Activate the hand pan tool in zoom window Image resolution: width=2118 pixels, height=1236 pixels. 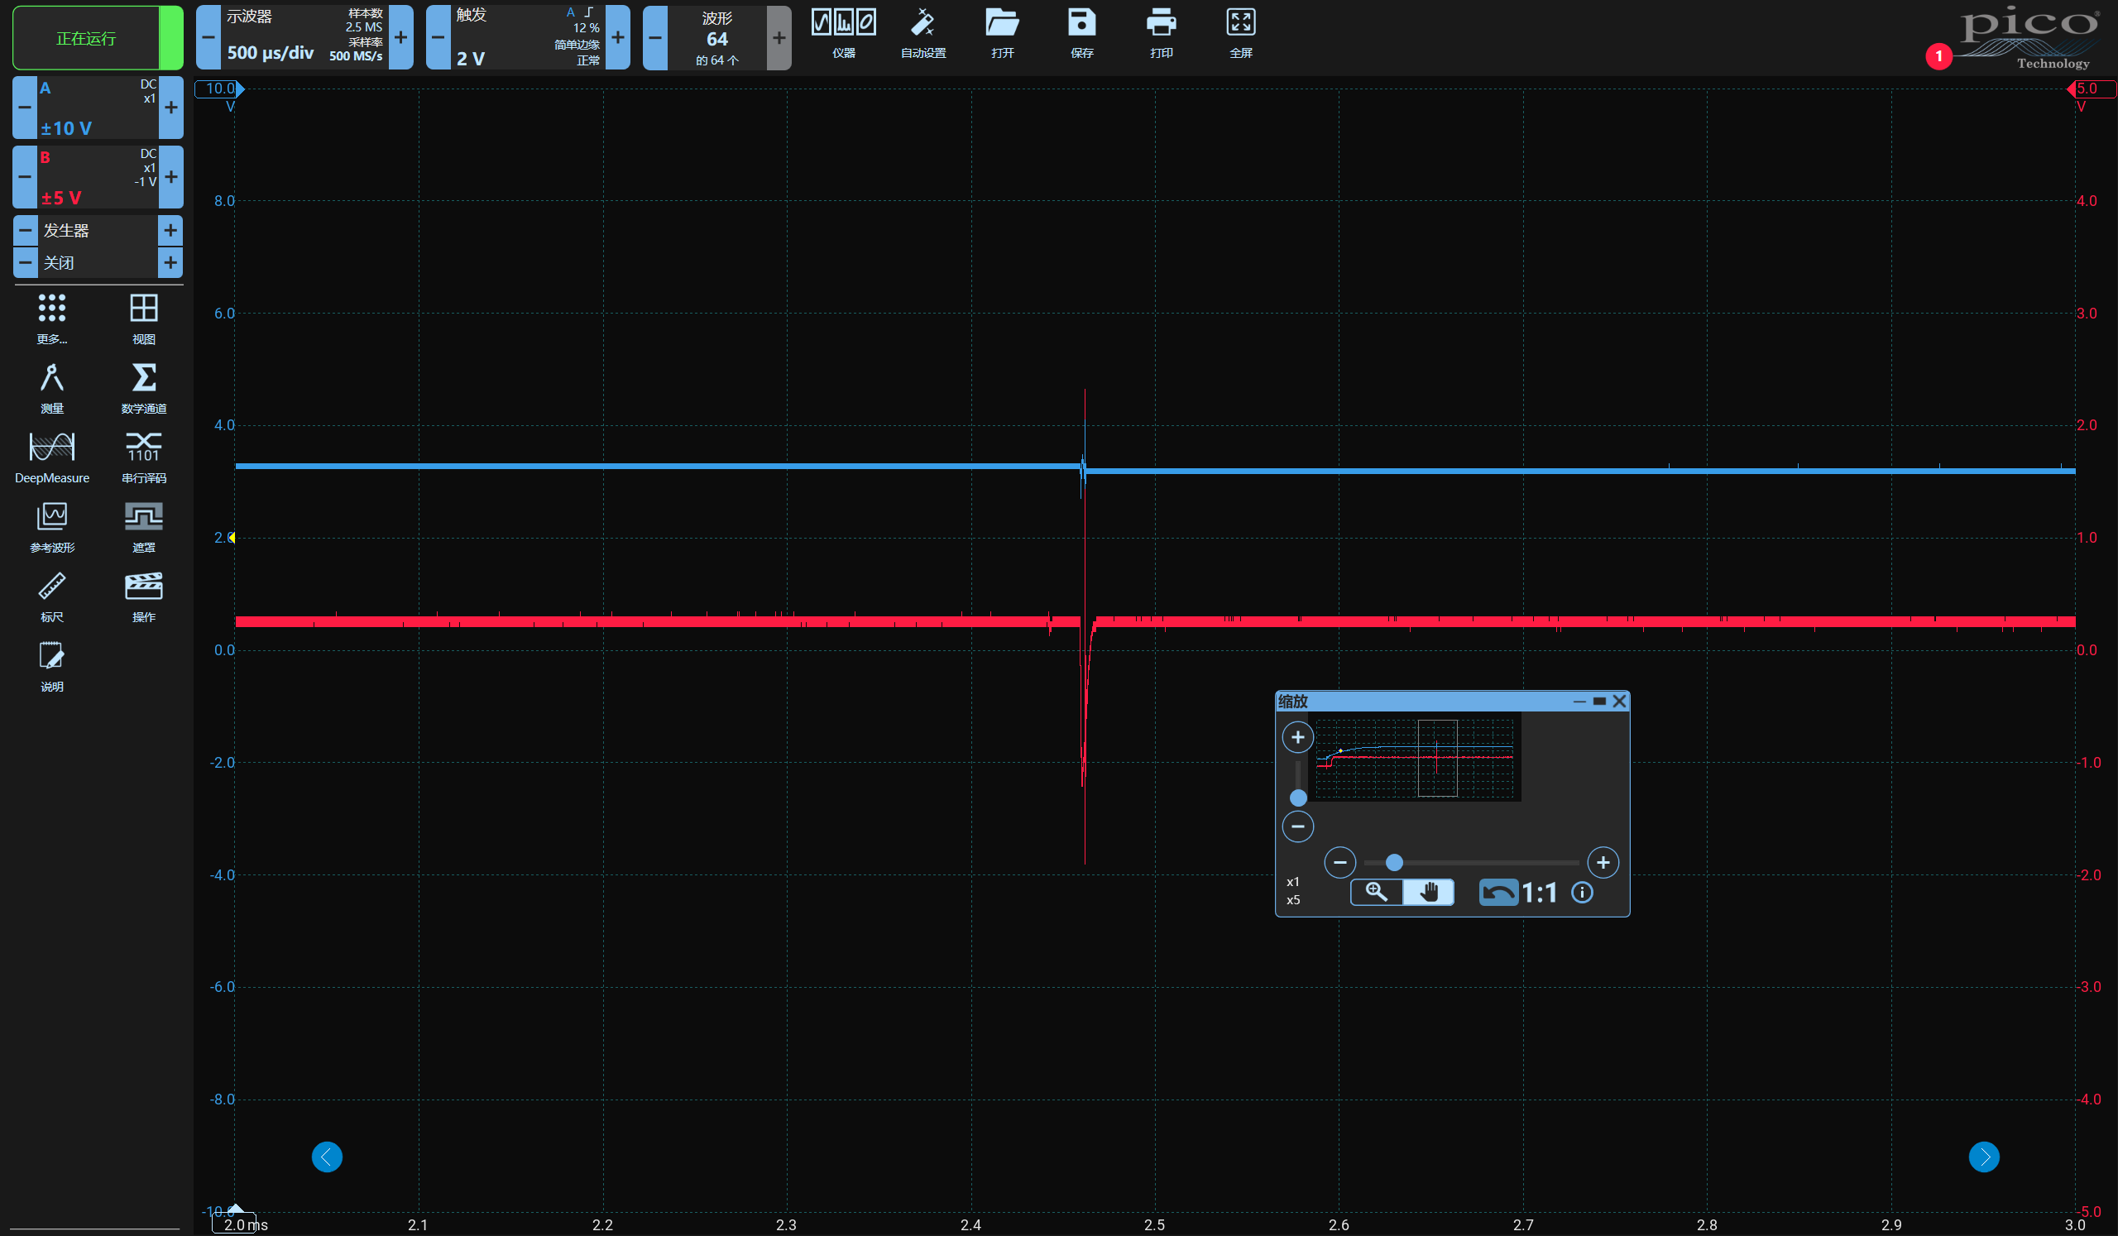pyautogui.click(x=1429, y=893)
